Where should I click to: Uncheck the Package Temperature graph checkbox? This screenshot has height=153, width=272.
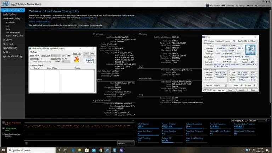pyautogui.click(x=4, y=123)
